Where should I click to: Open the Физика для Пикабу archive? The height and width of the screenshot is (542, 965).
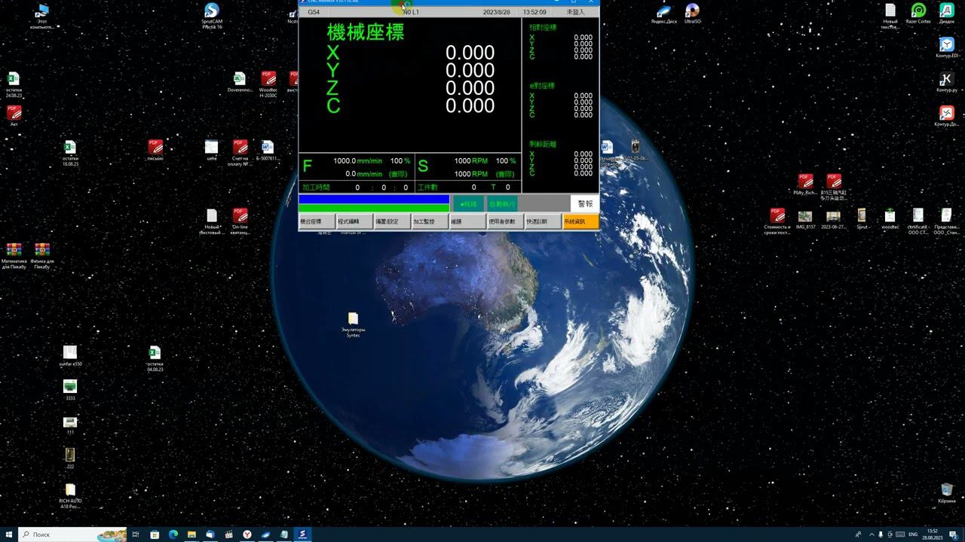click(x=42, y=255)
